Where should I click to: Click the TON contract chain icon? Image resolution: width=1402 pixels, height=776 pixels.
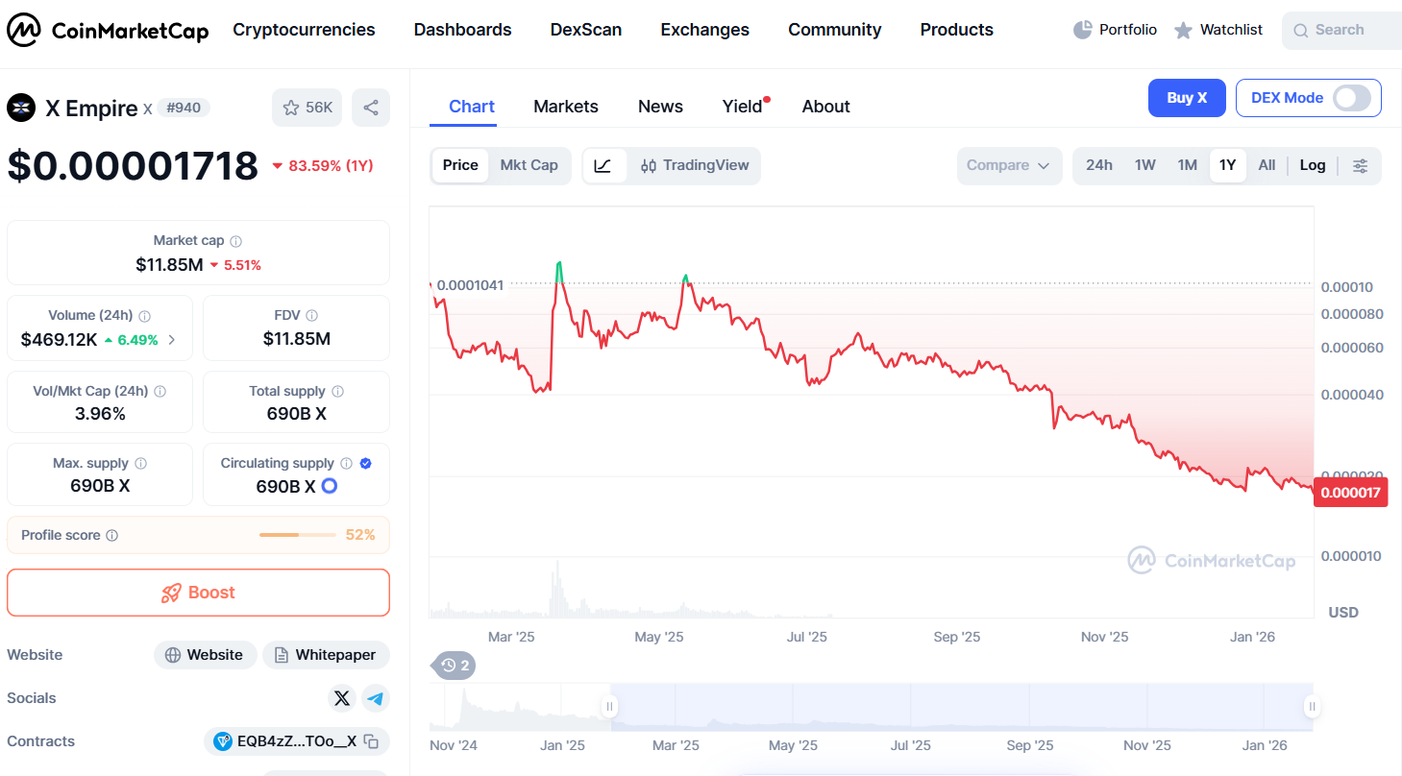click(x=224, y=741)
